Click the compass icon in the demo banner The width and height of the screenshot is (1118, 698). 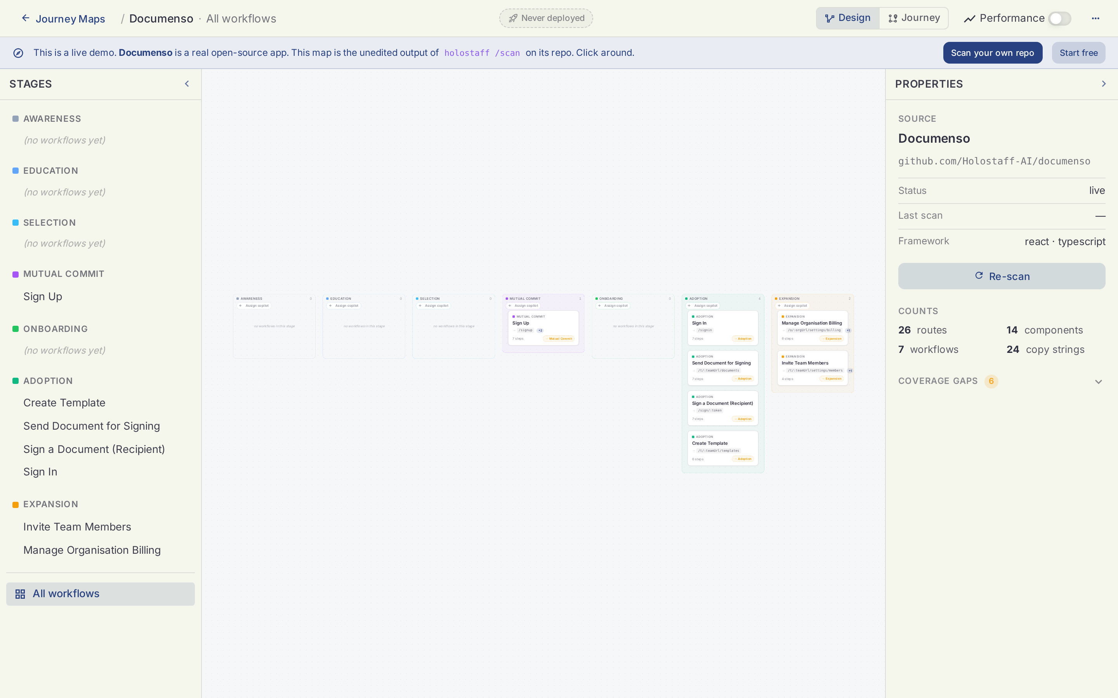click(x=18, y=53)
